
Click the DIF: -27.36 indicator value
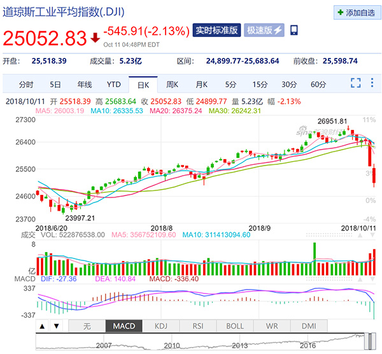pyautogui.click(x=59, y=279)
